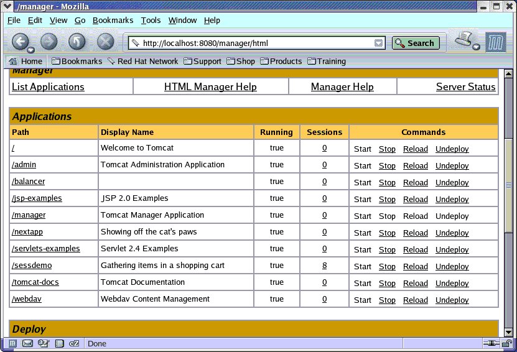Click the vertical scrollbar thumb
The height and width of the screenshot is (352, 517).
click(508, 185)
